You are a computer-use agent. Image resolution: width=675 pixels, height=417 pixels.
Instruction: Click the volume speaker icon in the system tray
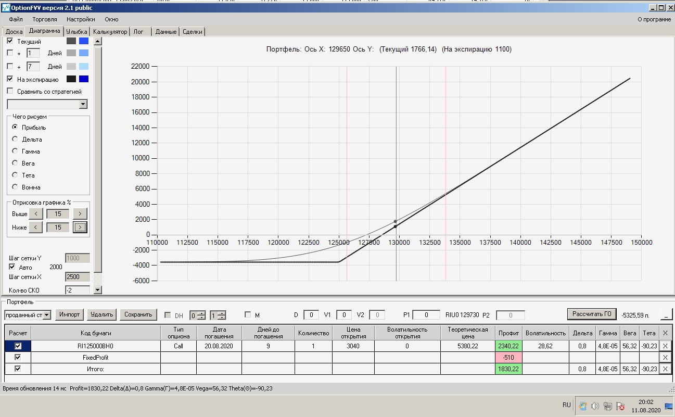pyautogui.click(x=595, y=406)
